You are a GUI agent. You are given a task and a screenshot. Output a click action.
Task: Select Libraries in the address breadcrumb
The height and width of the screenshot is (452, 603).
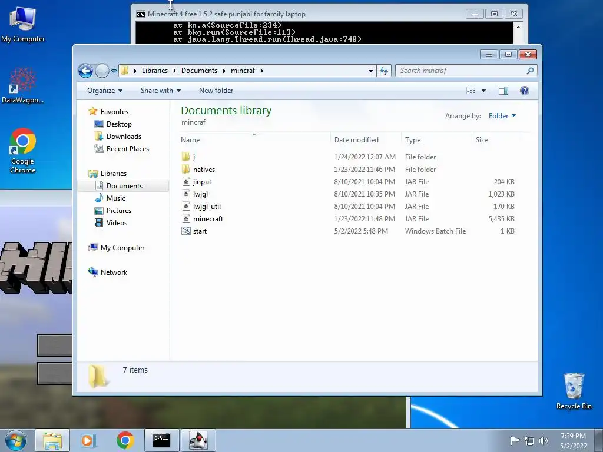pos(155,71)
